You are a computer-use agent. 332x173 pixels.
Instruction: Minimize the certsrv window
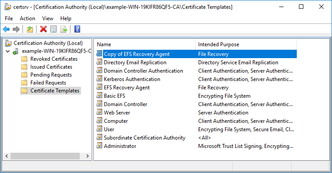pyautogui.click(x=281, y=7)
